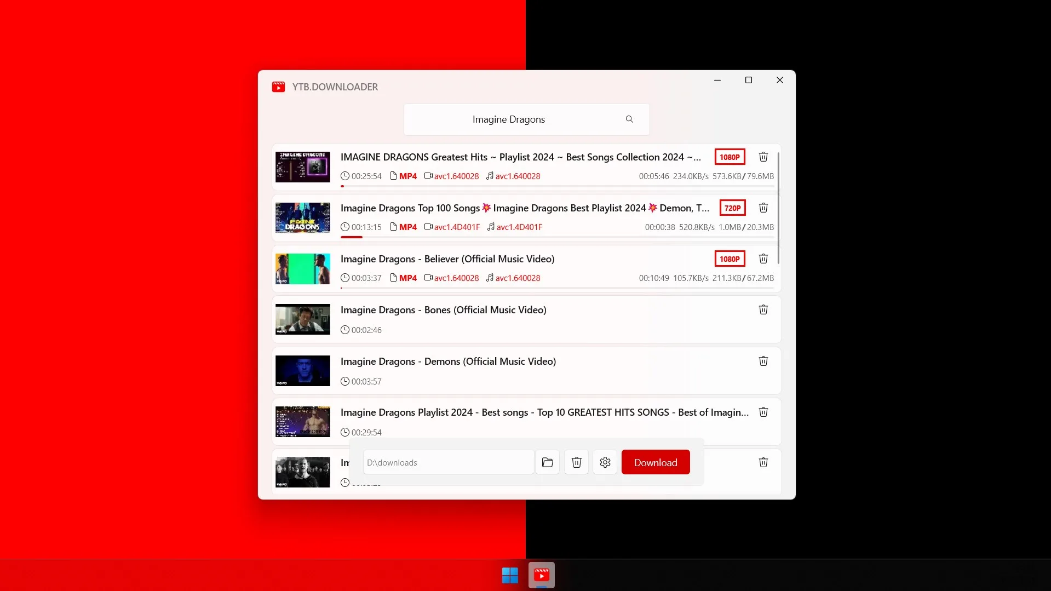Delete the IMAGINE DRAGONS Greatest Hits entry

coord(763,157)
